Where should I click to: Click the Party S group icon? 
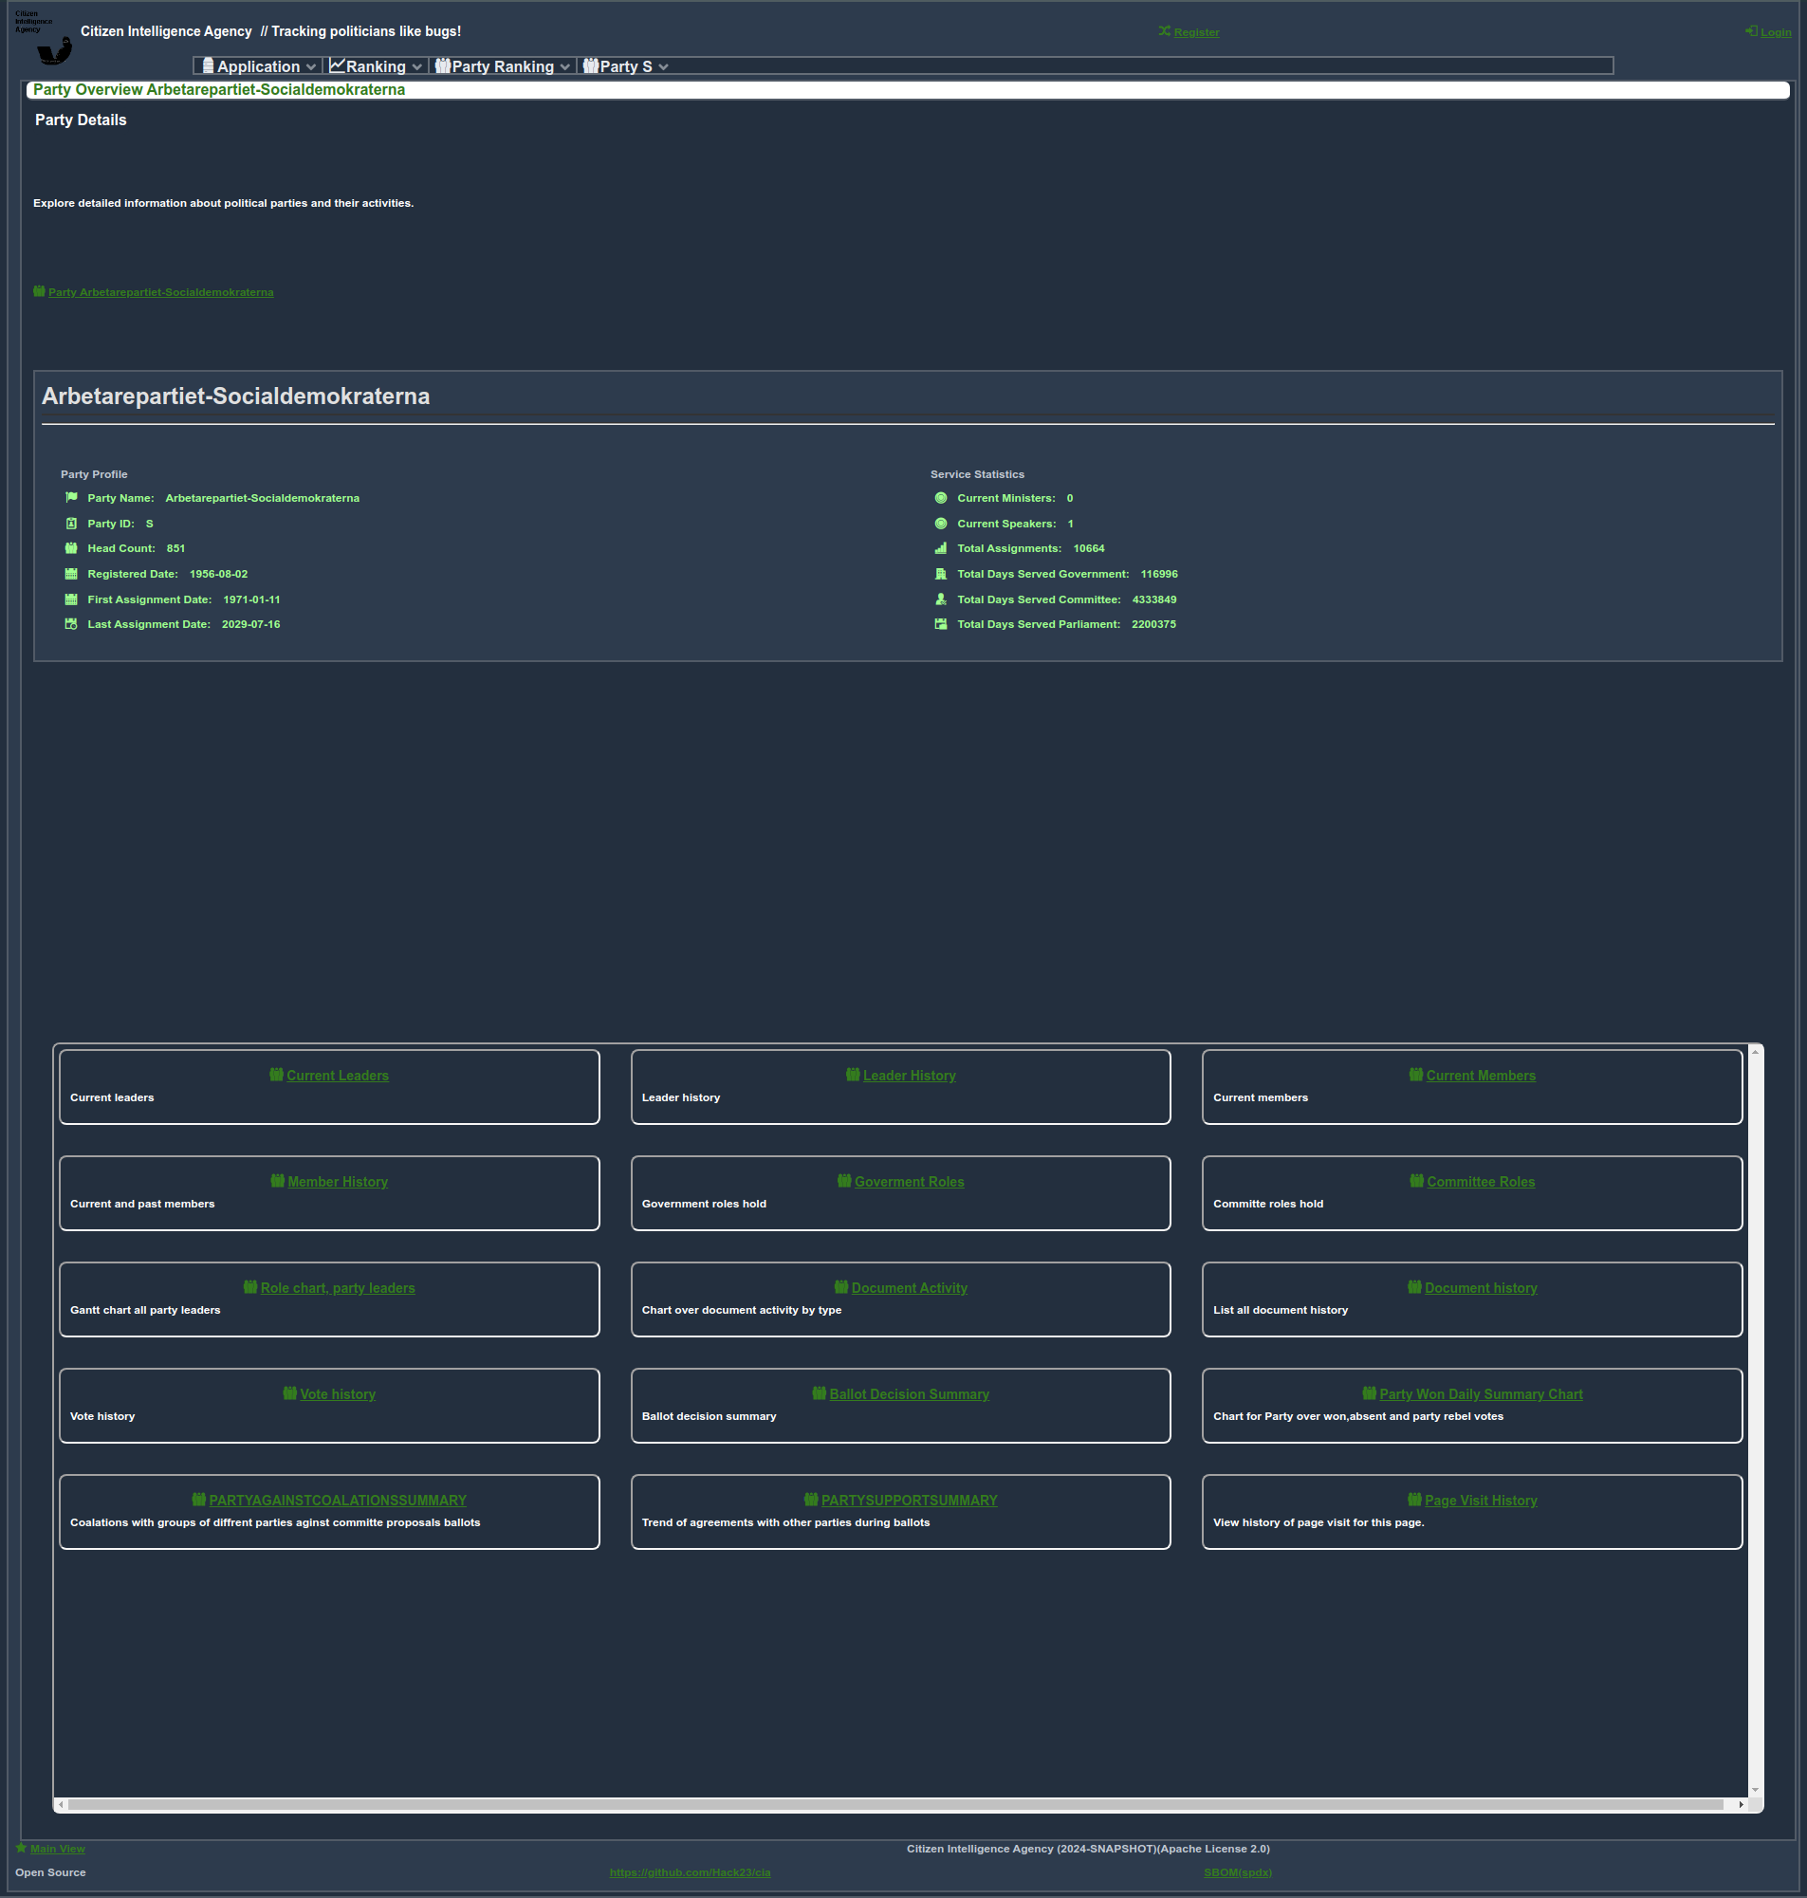[x=590, y=66]
